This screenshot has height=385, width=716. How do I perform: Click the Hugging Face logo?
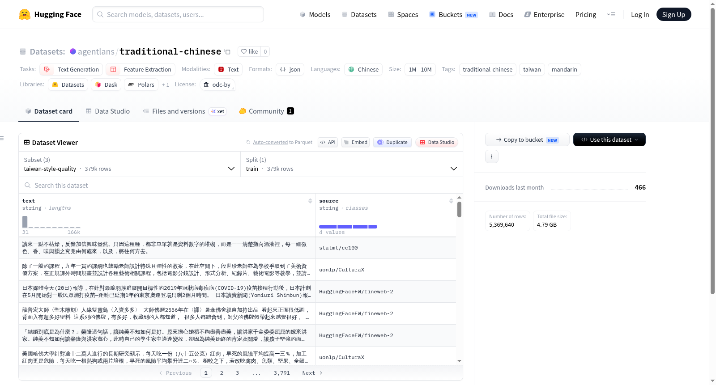click(50, 14)
